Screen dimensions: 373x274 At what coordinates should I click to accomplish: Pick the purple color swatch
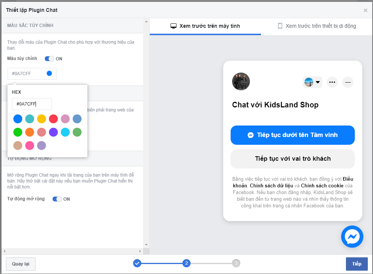coord(53,132)
